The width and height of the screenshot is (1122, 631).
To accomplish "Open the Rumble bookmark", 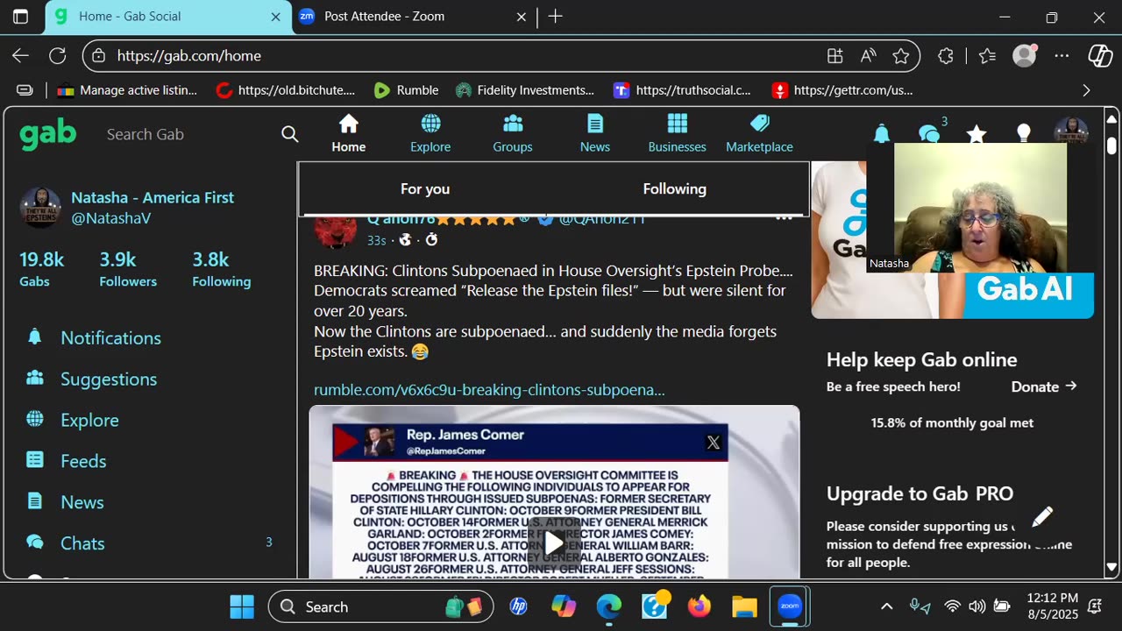I will pyautogui.click(x=406, y=90).
